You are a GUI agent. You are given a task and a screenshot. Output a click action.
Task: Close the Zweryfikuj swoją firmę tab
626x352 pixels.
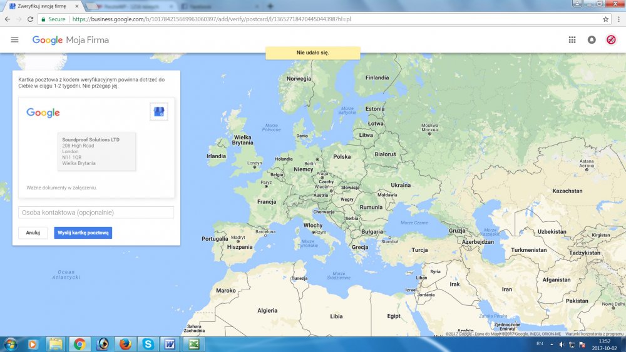[77, 6]
